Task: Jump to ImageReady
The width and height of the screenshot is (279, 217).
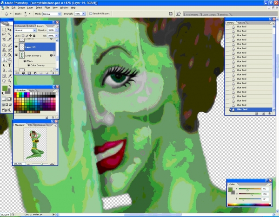Action: tap(7, 110)
